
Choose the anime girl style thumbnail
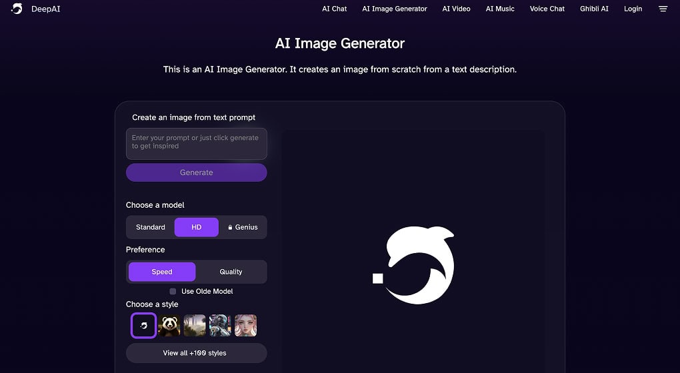[246, 325]
